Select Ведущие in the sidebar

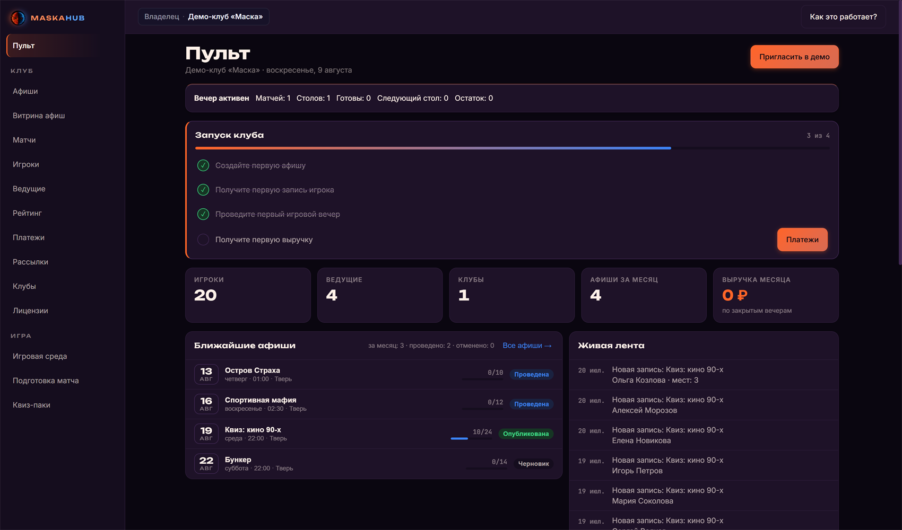pyautogui.click(x=62, y=189)
